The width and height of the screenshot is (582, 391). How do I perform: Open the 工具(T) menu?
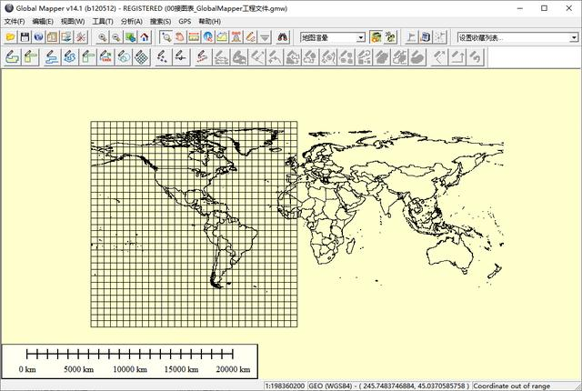pos(103,22)
